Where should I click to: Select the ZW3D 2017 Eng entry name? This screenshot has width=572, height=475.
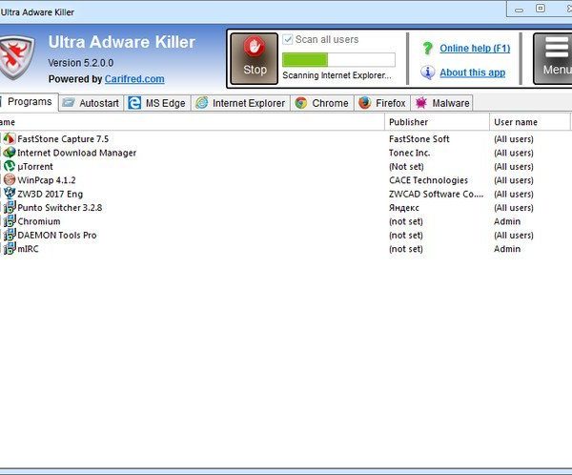coord(51,194)
